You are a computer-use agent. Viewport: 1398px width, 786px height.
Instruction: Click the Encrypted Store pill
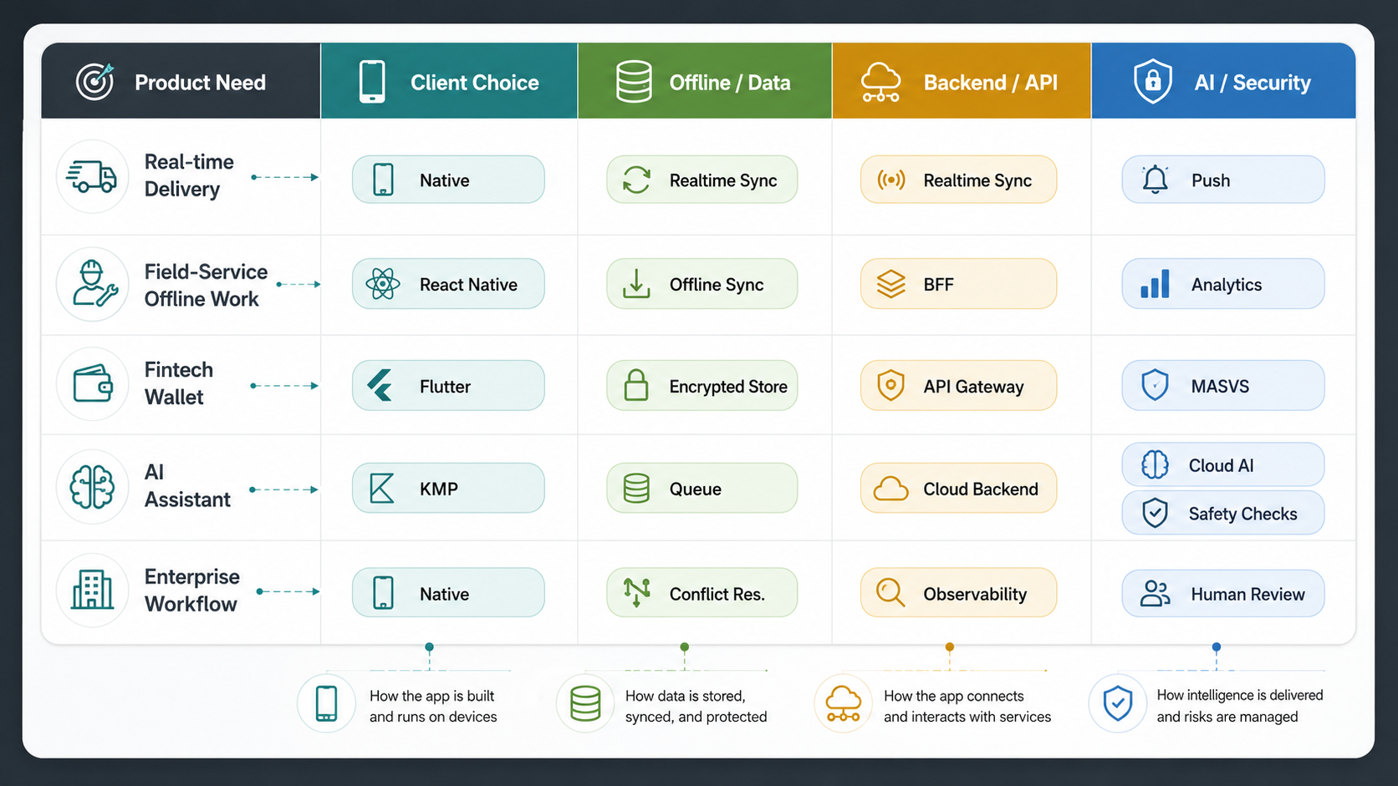[x=702, y=386]
